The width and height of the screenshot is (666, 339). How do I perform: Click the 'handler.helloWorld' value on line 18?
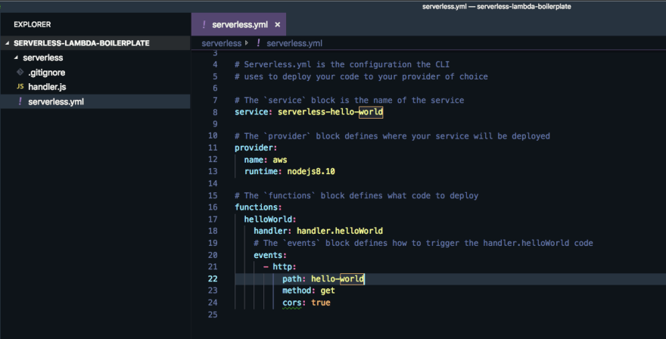[x=339, y=231]
